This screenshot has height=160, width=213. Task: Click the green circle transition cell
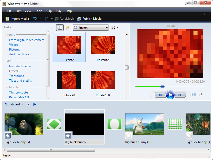(x=114, y=124)
